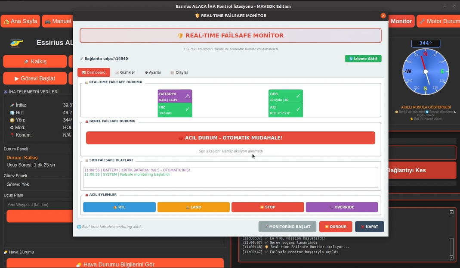460x268 pixels.
Task: Click the HIZ speed checkmark icon
Action: (x=187, y=109)
